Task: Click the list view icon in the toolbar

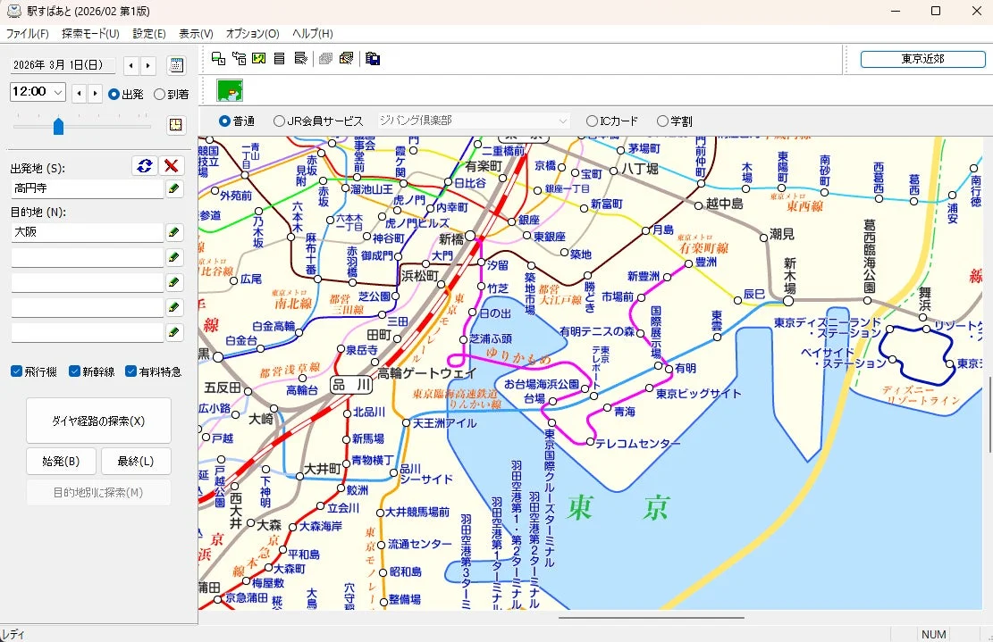Action: click(278, 59)
